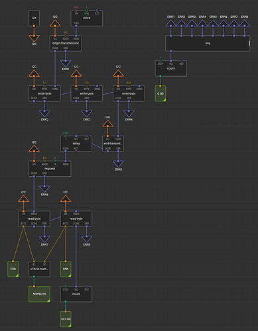Click the ERR6 bus triangle under request

click(x=44, y=189)
